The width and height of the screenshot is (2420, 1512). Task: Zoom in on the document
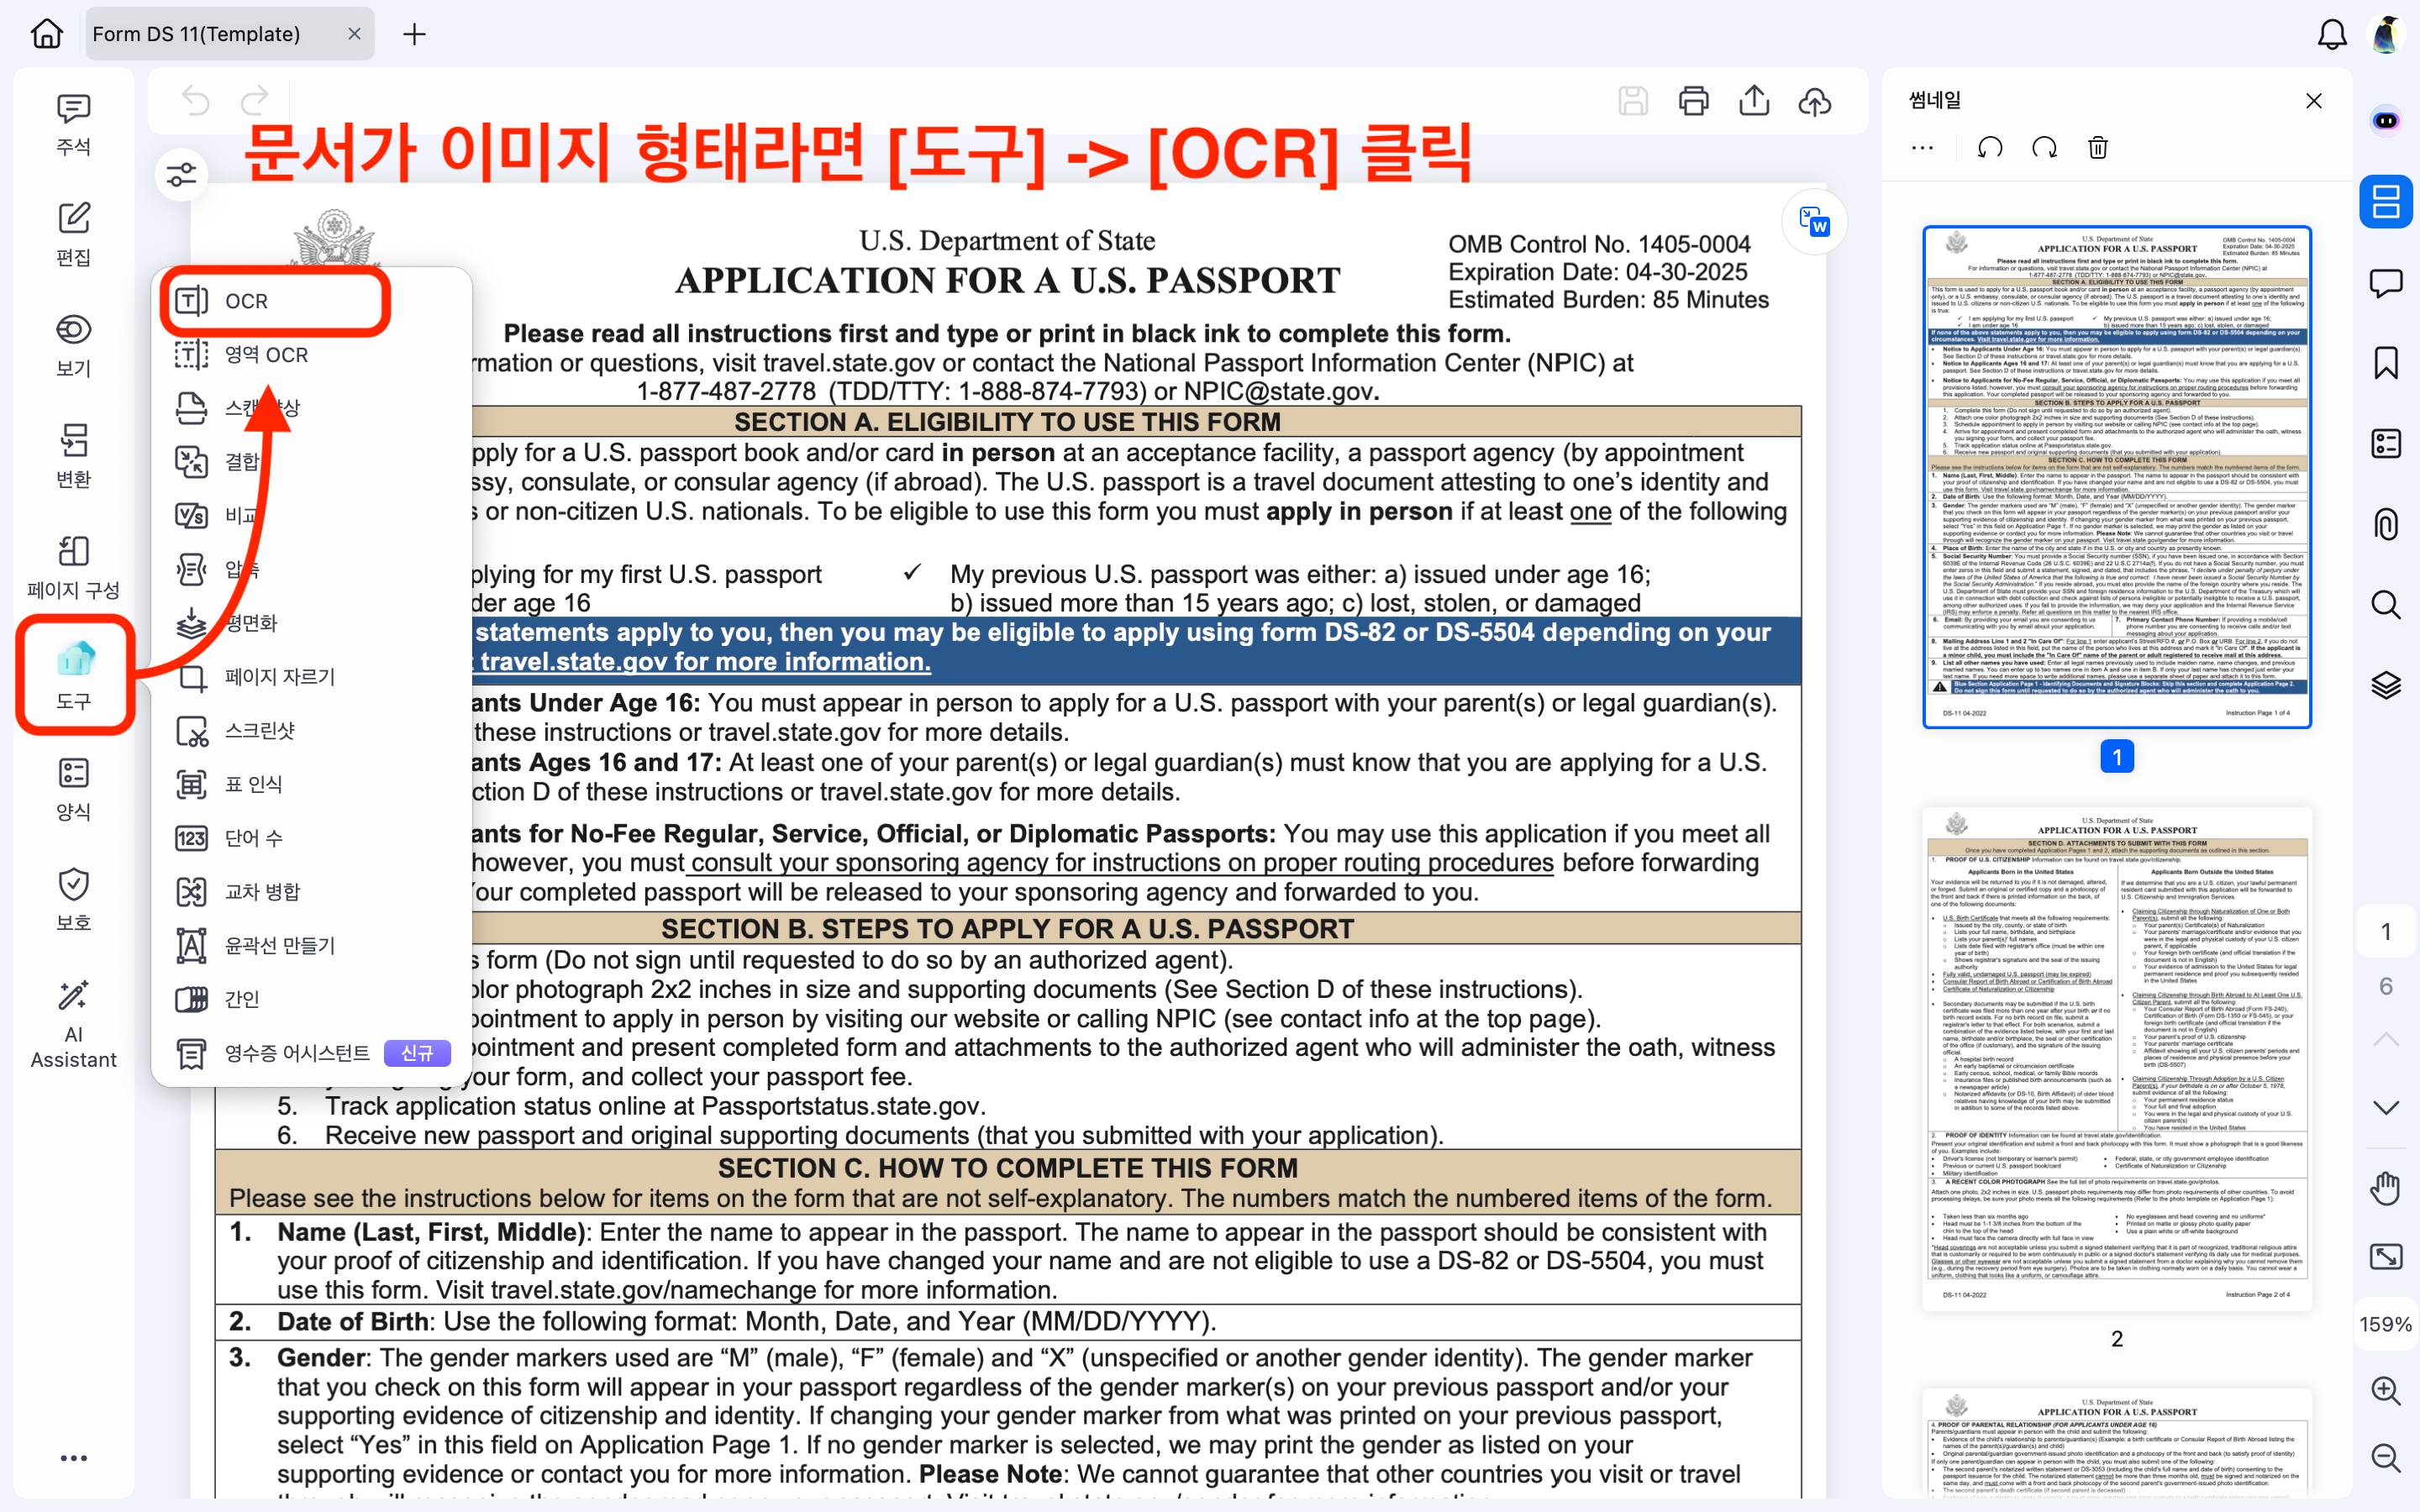click(x=2386, y=1391)
